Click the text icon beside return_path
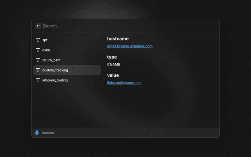Image resolution: width=251 pixels, height=157 pixels. tap(38, 60)
